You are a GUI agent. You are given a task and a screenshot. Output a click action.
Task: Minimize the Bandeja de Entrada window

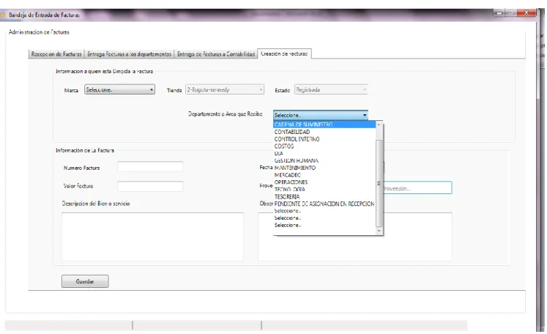click(x=499, y=13)
